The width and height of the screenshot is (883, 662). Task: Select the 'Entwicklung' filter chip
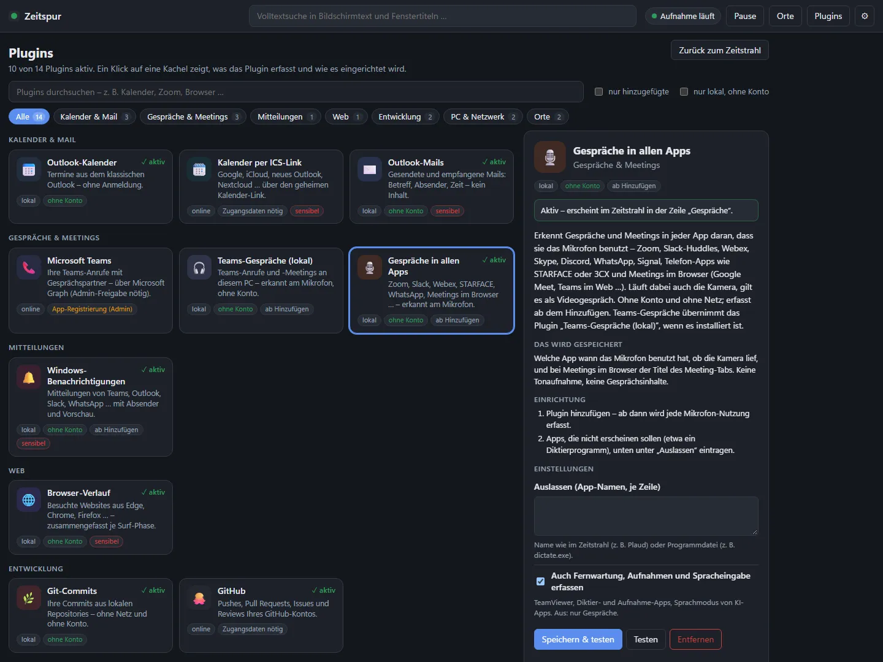pos(405,116)
